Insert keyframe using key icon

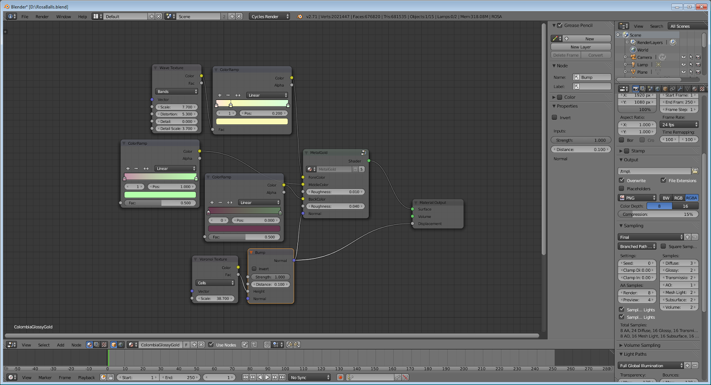[x=398, y=377]
